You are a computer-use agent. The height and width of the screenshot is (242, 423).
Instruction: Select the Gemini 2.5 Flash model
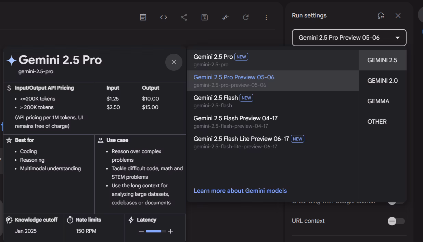[x=273, y=101]
